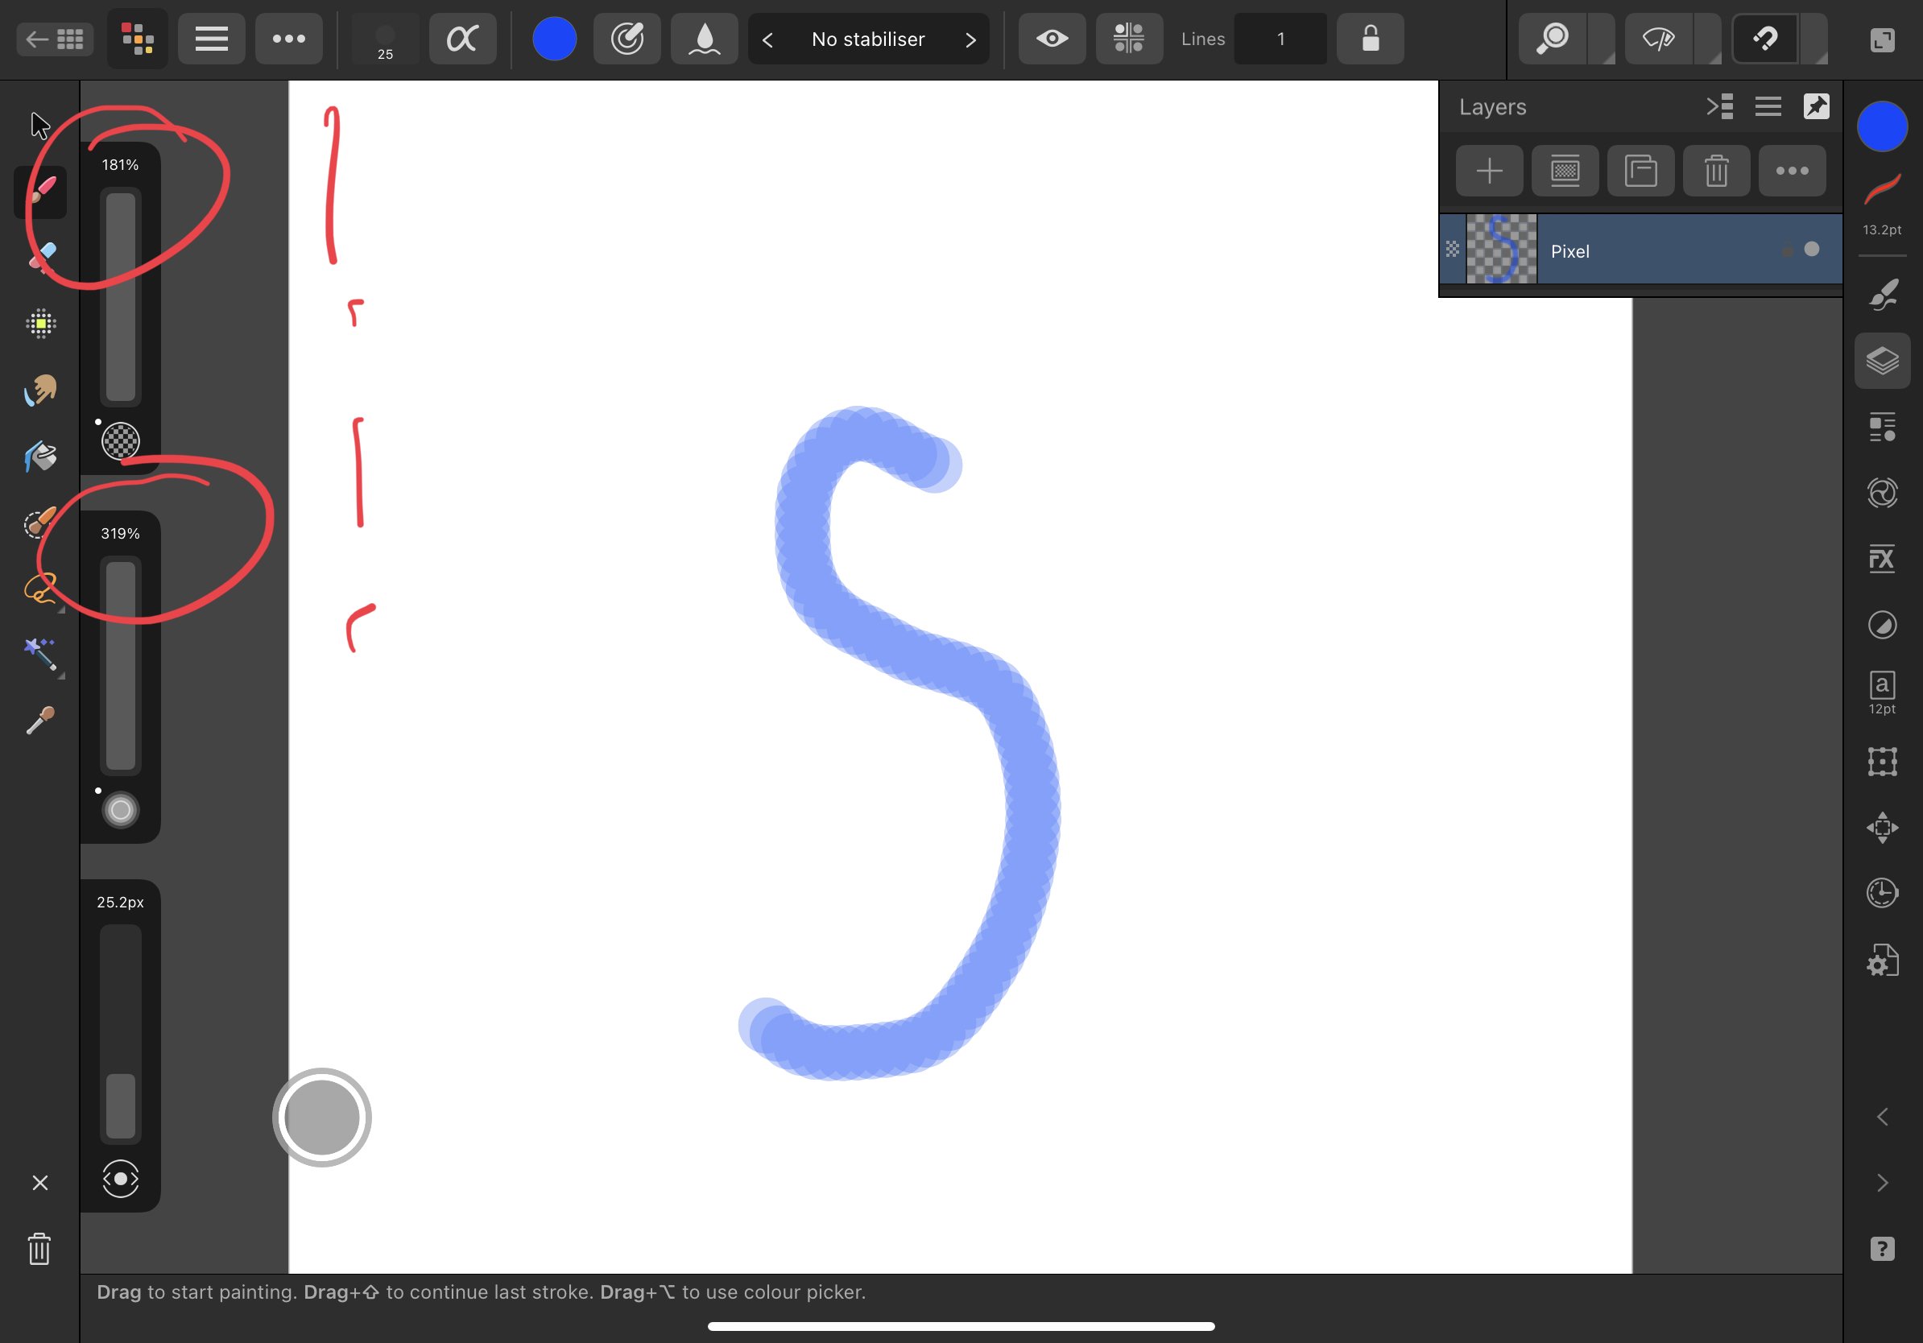Open Stroke studio showing 13.2pt
This screenshot has width=1923, height=1343.
(x=1882, y=205)
